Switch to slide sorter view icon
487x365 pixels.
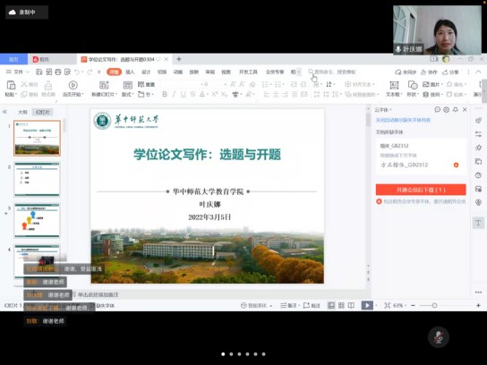point(341,306)
